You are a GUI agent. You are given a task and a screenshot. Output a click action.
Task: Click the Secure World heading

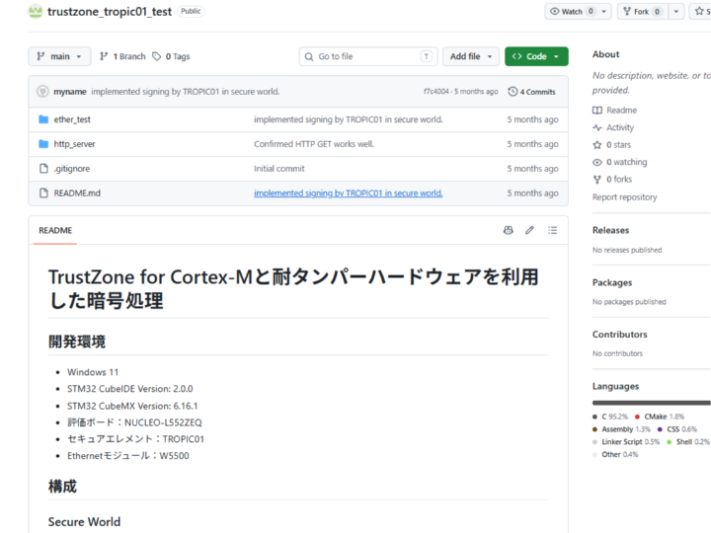tap(84, 522)
